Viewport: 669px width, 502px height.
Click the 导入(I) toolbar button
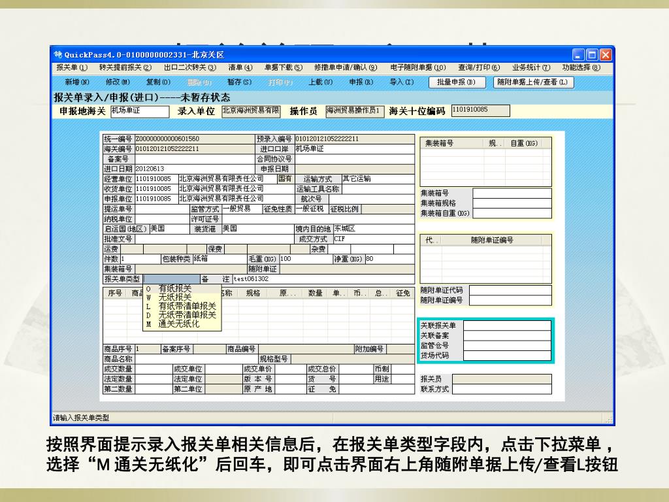(x=402, y=82)
